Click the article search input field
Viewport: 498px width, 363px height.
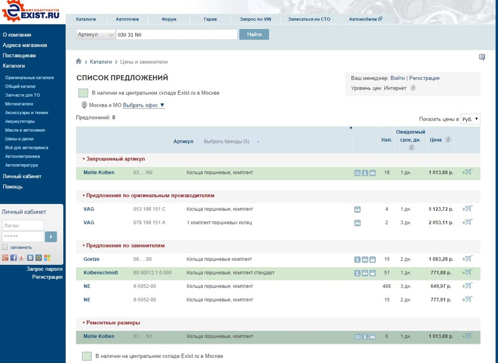(x=176, y=35)
